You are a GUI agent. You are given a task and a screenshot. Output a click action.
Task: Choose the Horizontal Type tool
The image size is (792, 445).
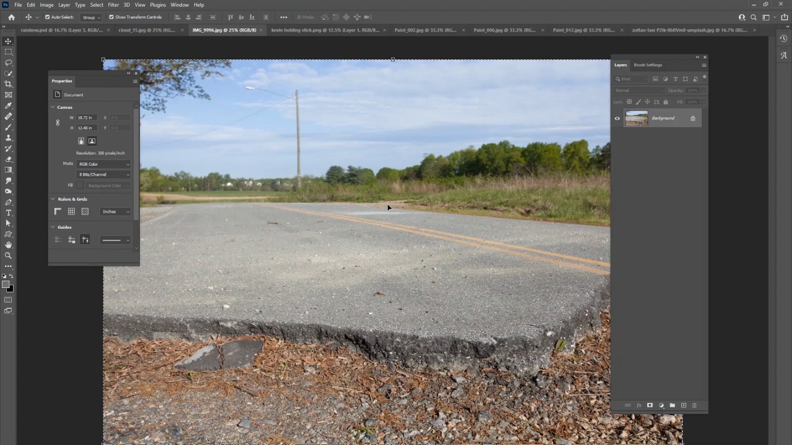point(9,213)
